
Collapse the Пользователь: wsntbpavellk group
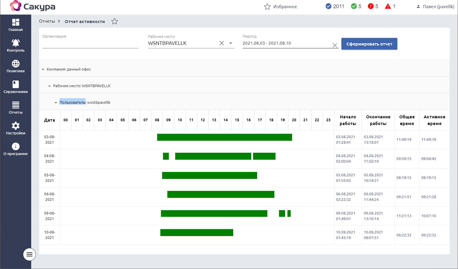click(x=56, y=103)
